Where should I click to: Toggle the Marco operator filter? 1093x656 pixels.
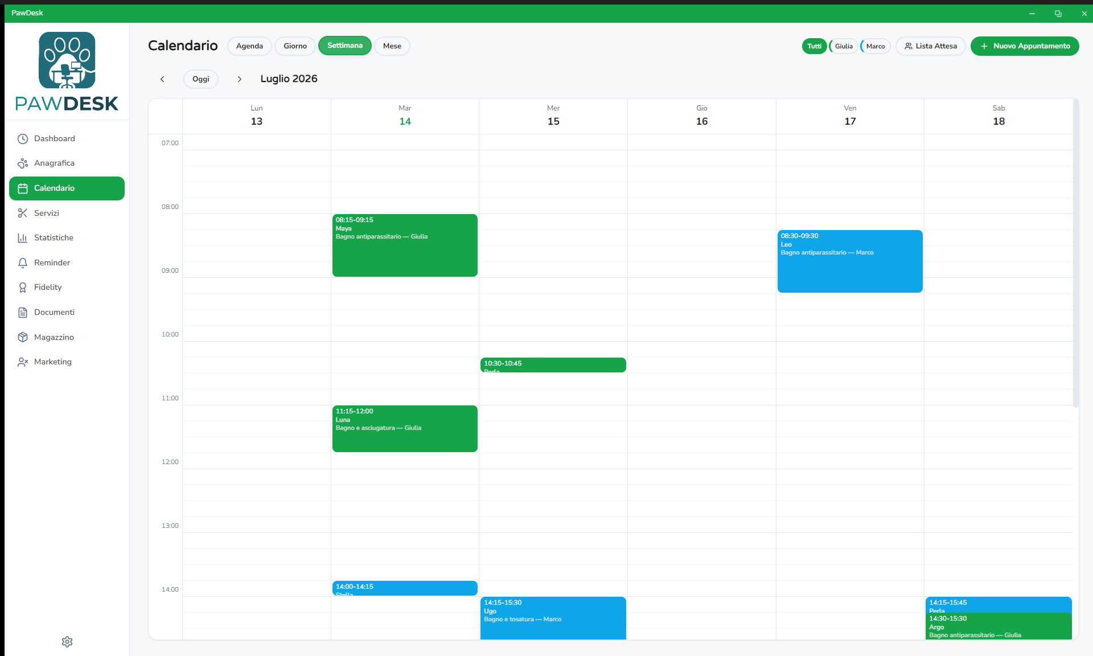coord(876,46)
